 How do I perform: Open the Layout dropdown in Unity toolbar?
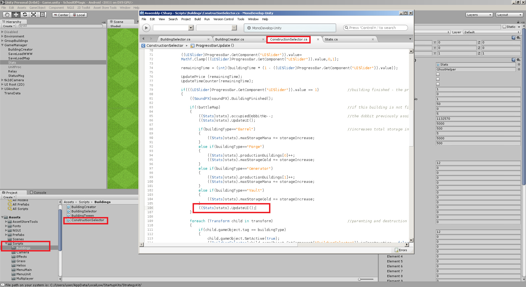[509, 15]
